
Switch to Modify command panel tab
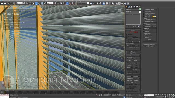[129, 7]
